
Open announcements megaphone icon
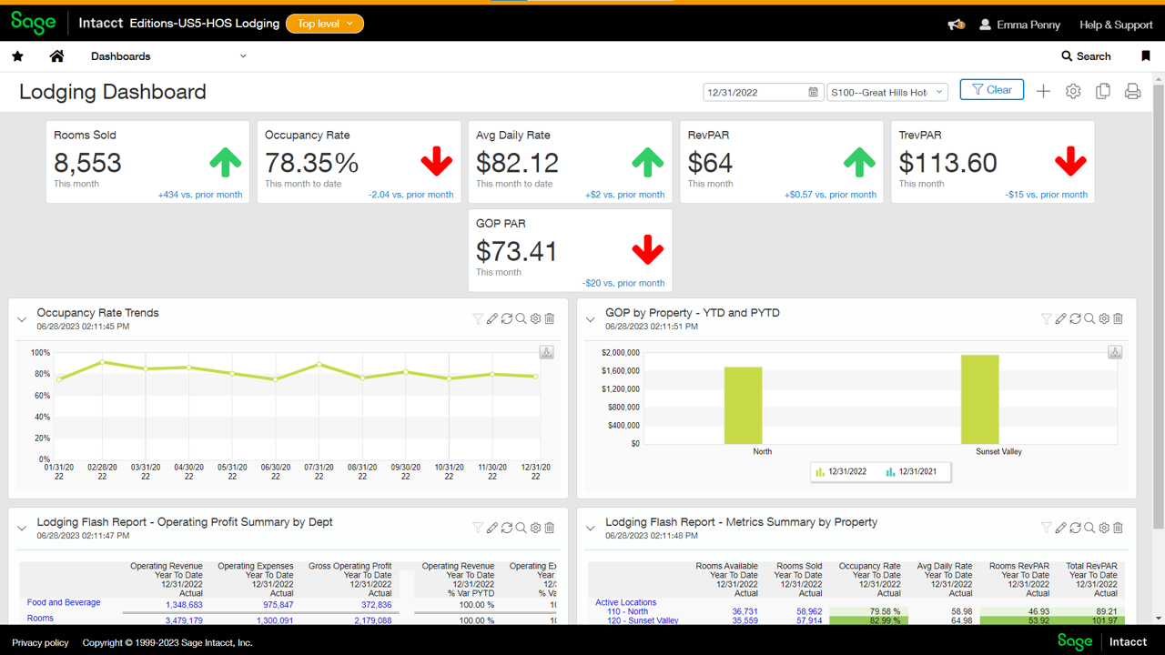956,25
